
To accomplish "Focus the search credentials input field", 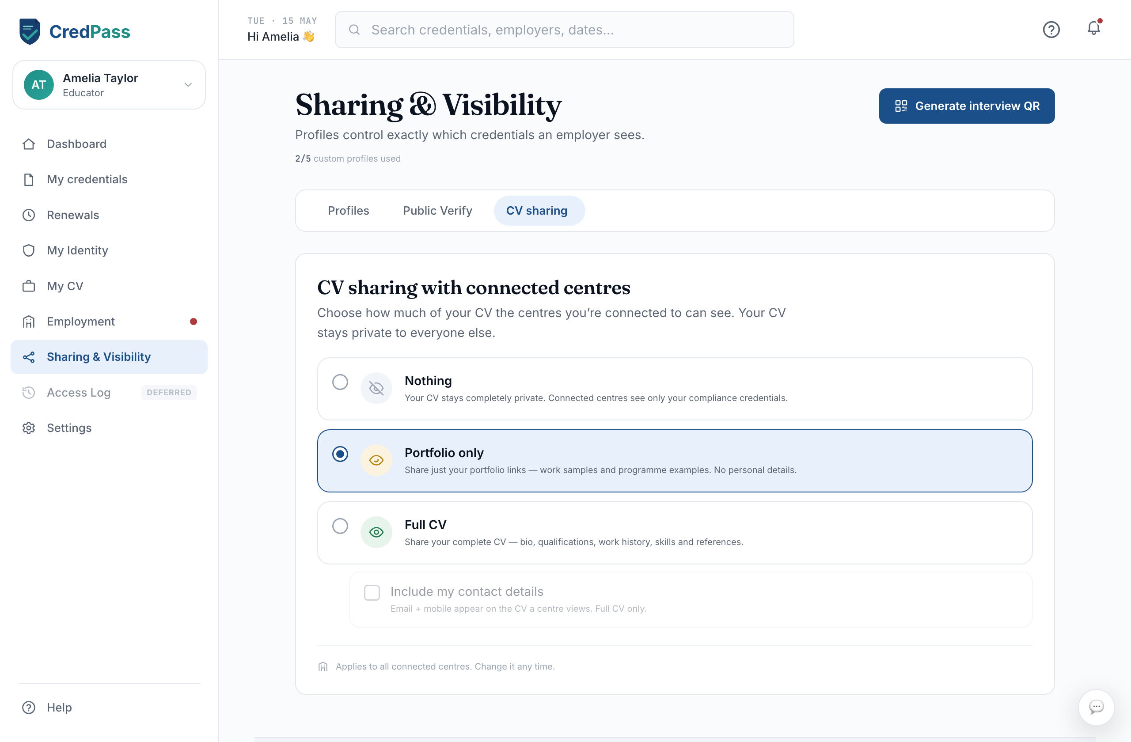I will [565, 30].
